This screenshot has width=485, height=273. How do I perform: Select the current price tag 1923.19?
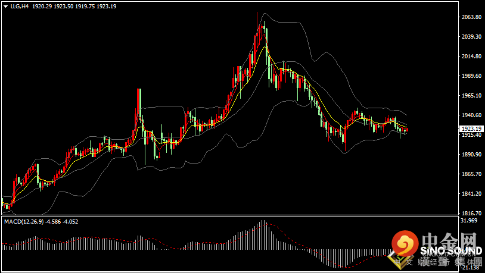click(471, 129)
